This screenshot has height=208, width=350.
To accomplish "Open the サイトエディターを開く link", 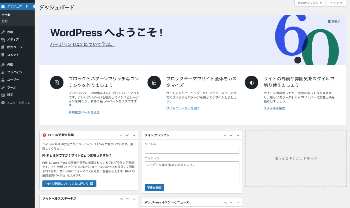I will tap(183, 108).
